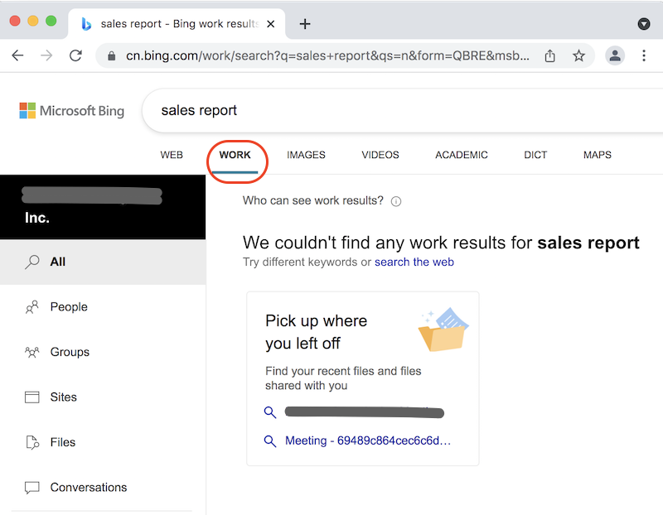663x515 pixels.
Task: Reload the current page
Action: (x=76, y=55)
